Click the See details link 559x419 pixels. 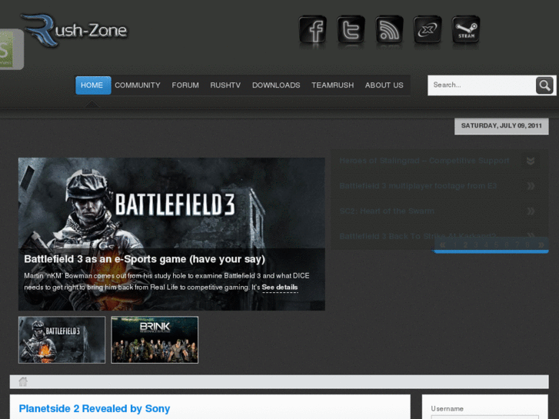click(280, 288)
